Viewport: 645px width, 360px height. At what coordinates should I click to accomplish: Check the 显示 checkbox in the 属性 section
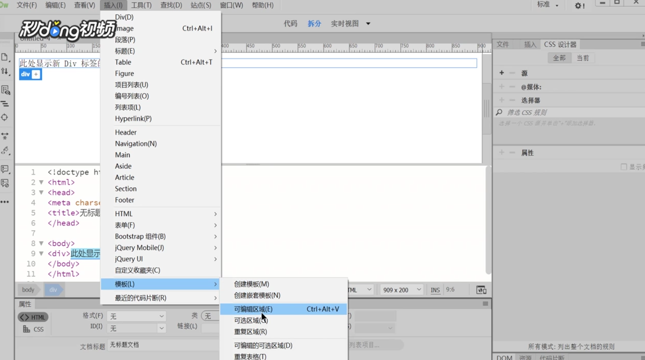(624, 166)
